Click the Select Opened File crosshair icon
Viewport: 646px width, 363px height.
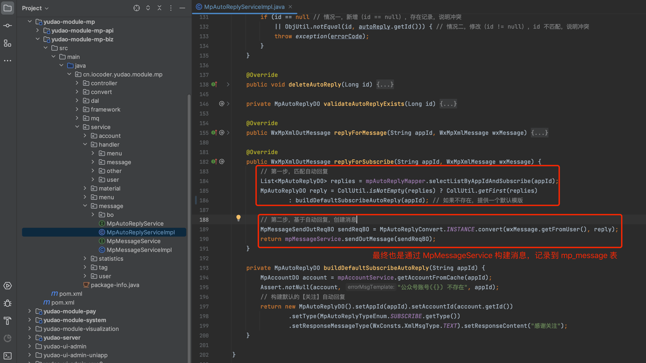tap(137, 8)
